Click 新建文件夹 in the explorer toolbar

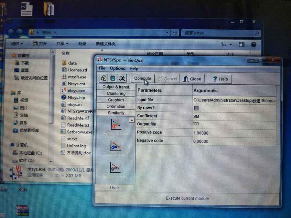(x=106, y=44)
